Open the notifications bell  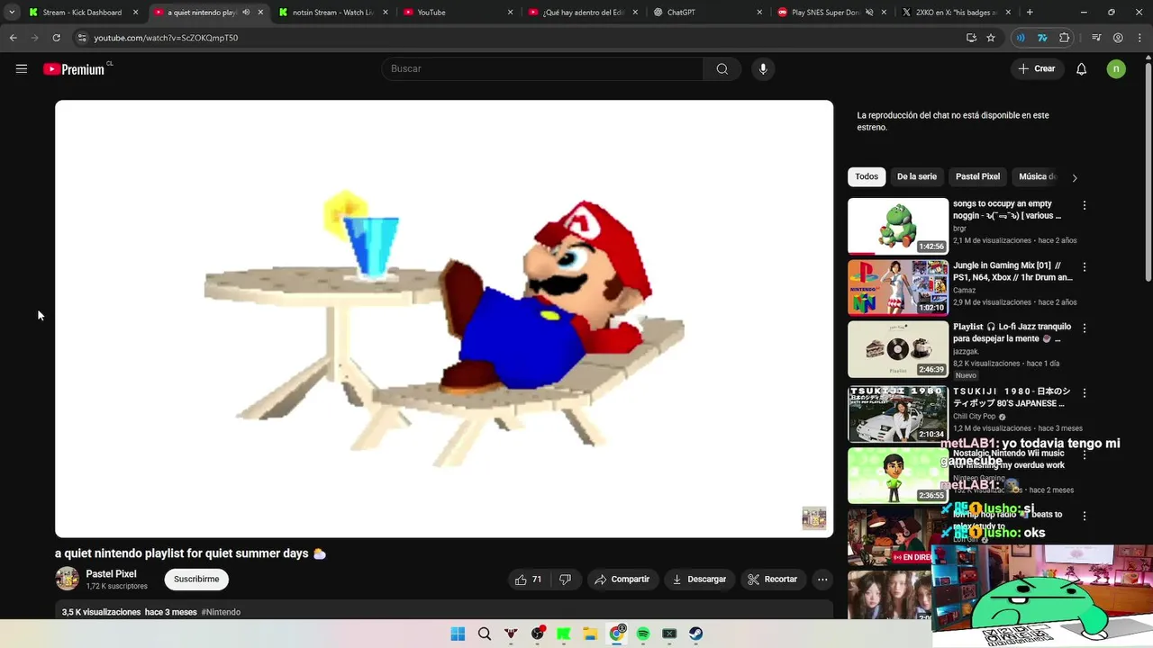pos(1082,69)
